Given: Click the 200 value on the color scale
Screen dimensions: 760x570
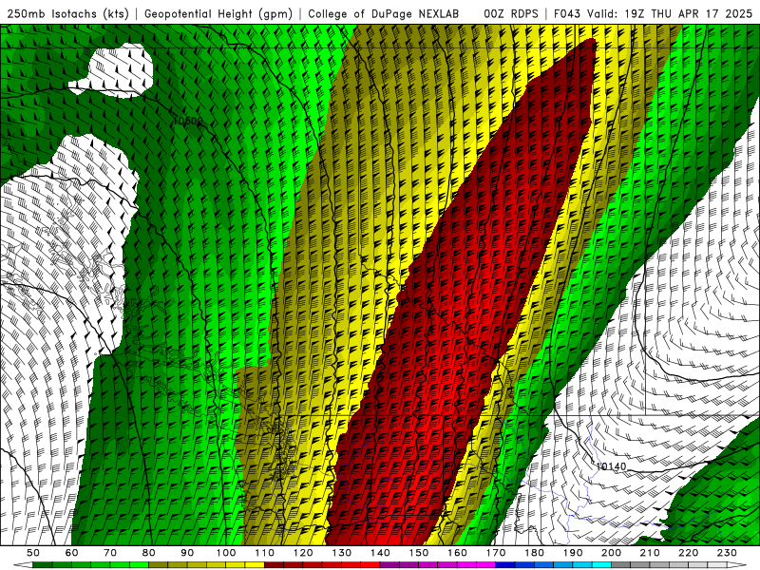Looking at the screenshot, I should pos(612,553).
